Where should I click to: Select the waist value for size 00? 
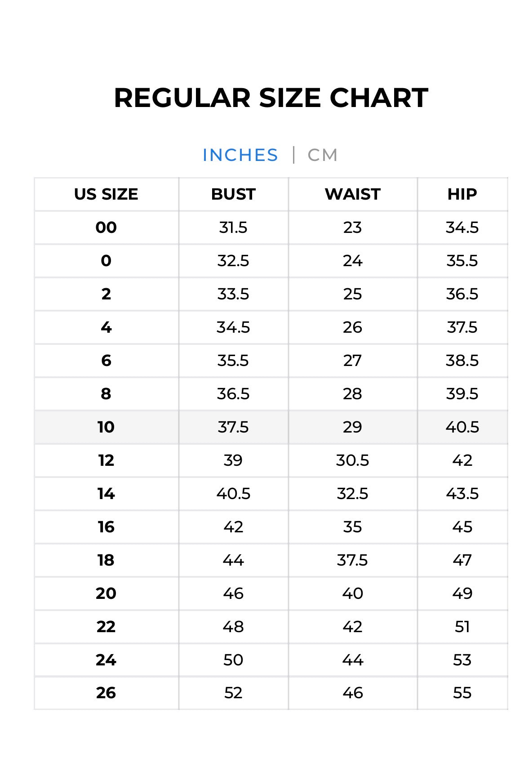point(353,228)
